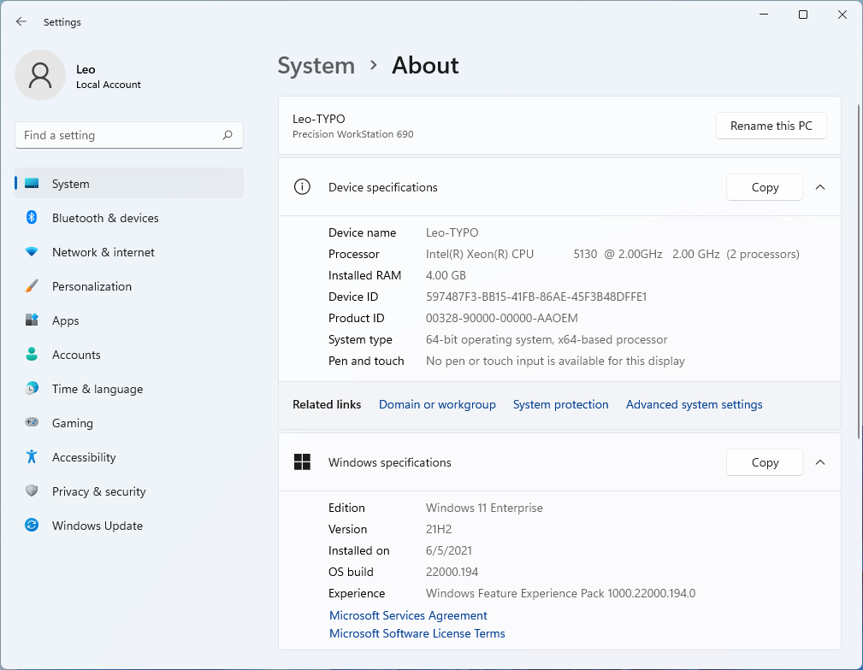Focus the Find a setting search box
Screen dimensions: 863x670
tap(129, 135)
